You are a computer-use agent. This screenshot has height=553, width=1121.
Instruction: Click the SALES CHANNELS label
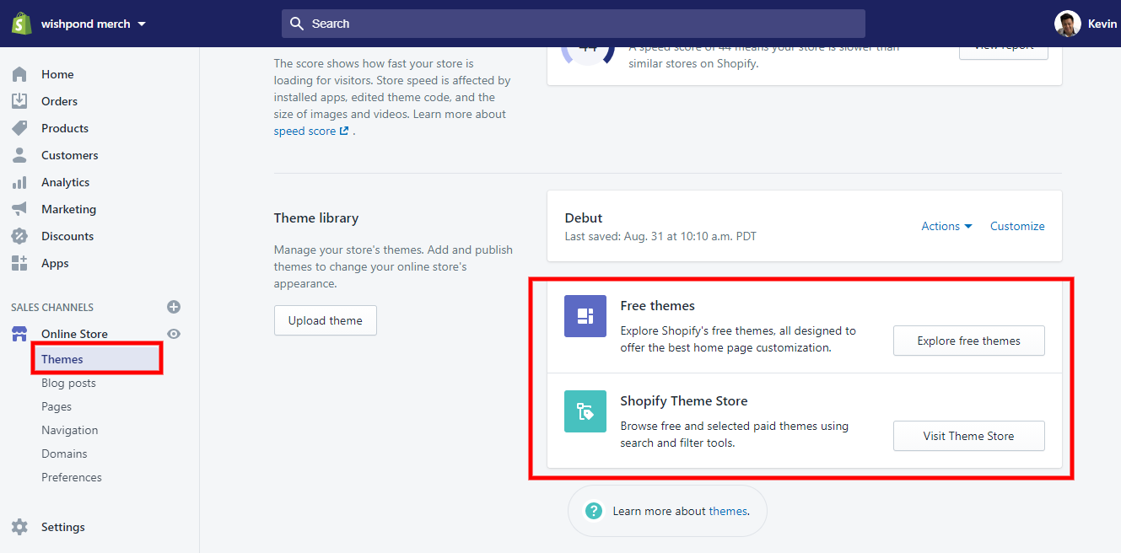click(52, 307)
